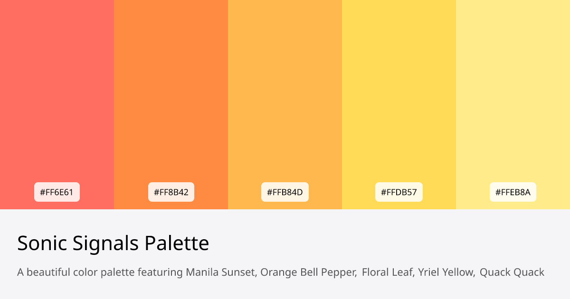The image size is (570, 299).
Task: Click the word "Sonic" in the title
Action: [x=41, y=243]
